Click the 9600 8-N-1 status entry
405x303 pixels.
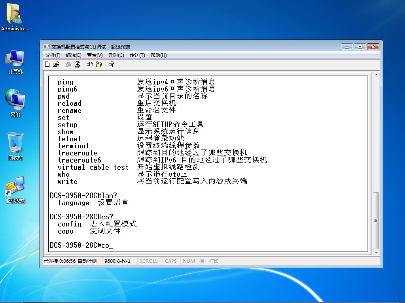click(x=117, y=261)
